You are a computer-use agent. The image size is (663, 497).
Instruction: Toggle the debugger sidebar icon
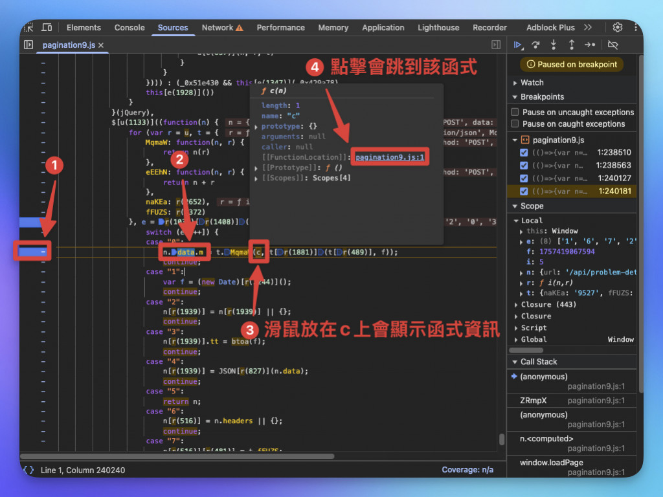pos(496,45)
